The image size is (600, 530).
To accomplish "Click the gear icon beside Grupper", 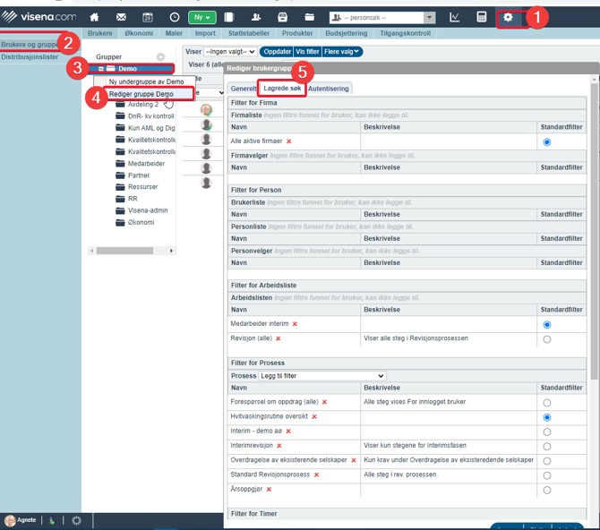I will point(160,57).
